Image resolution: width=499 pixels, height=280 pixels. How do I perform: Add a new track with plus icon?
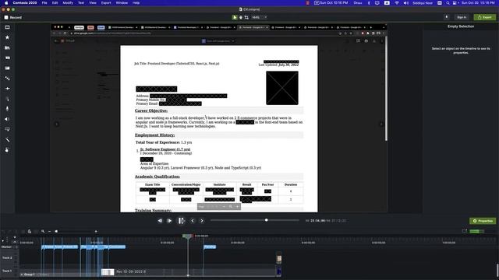click(x=3, y=240)
